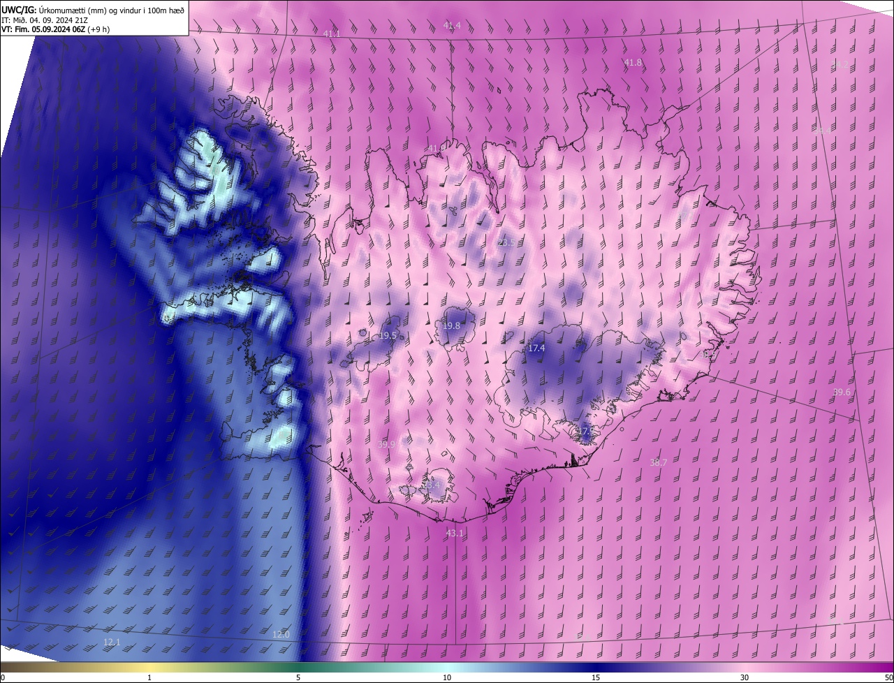This screenshot has width=894, height=683.
Task: Click the legend tick label 30
Action: (x=745, y=678)
